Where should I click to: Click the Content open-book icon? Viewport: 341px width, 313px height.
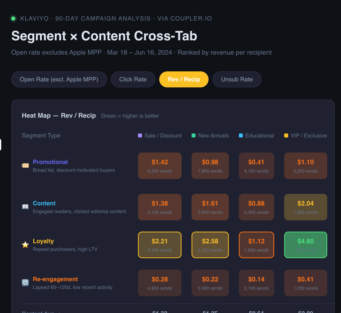click(25, 207)
